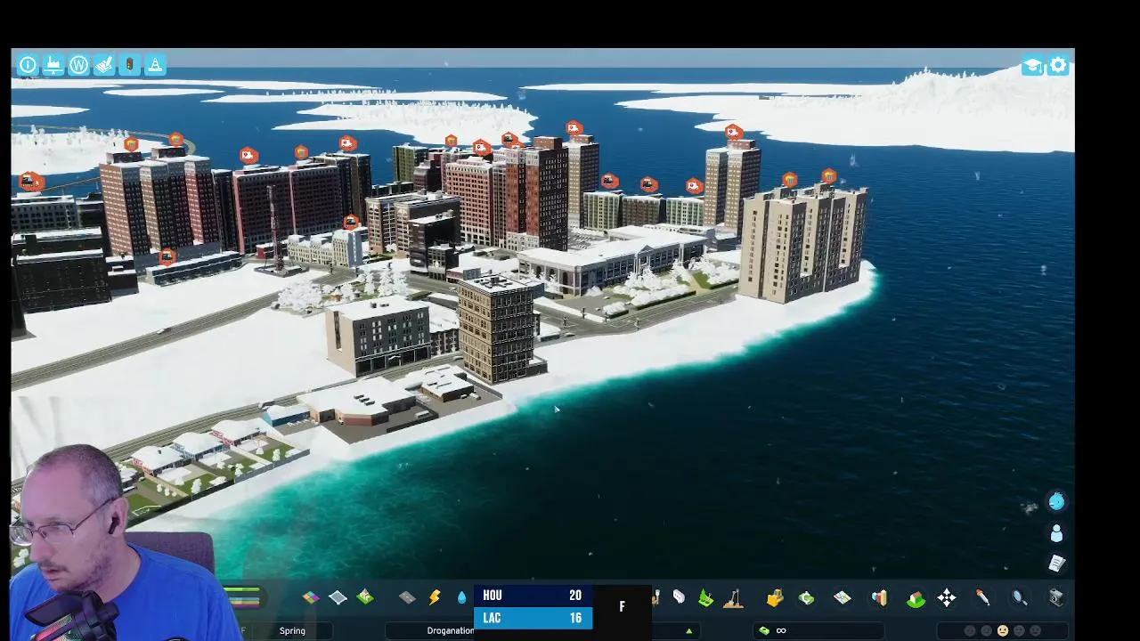This screenshot has width=1140, height=641.
Task: Open the parks and recreation tree icon
Action: point(705,598)
